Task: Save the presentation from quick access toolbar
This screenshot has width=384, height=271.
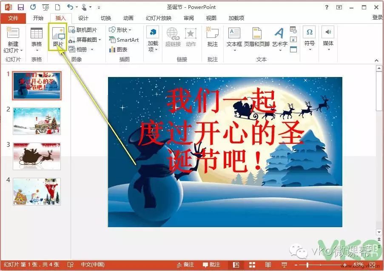Action: [x=21, y=7]
